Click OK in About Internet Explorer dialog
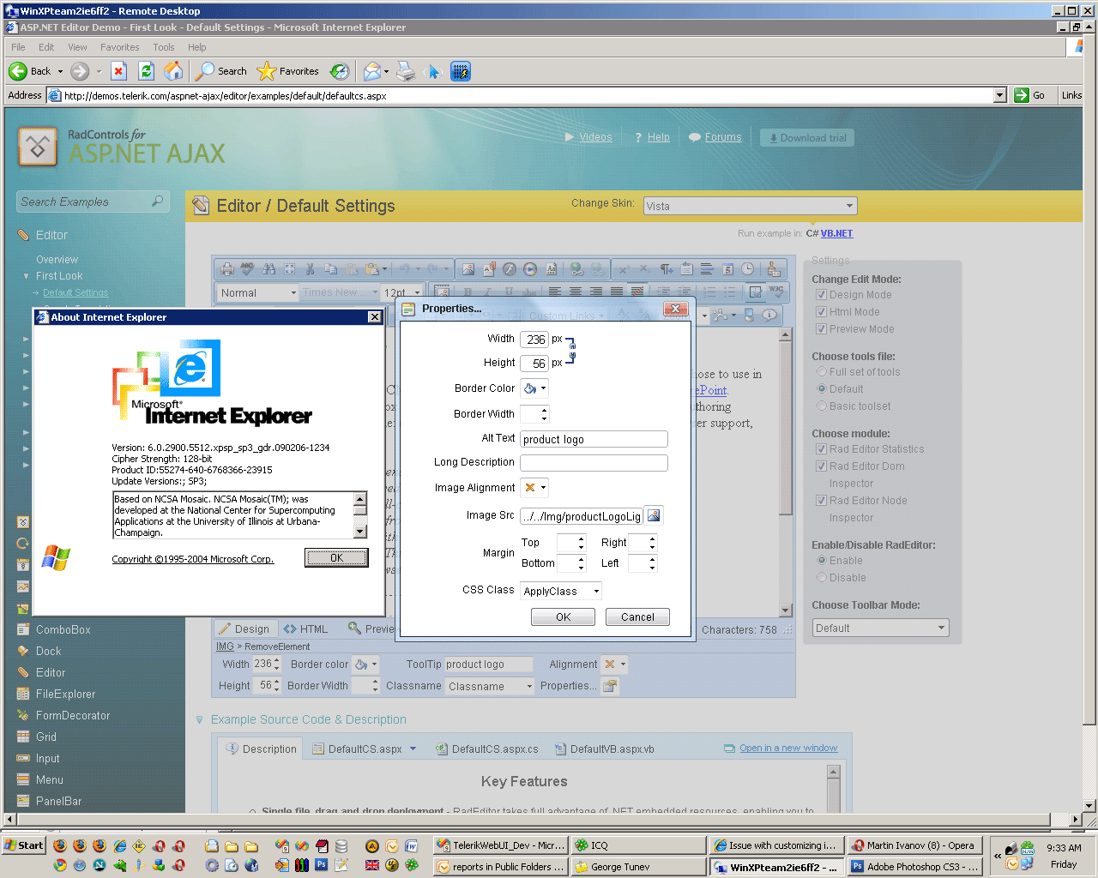1098x878 pixels. 336,558
